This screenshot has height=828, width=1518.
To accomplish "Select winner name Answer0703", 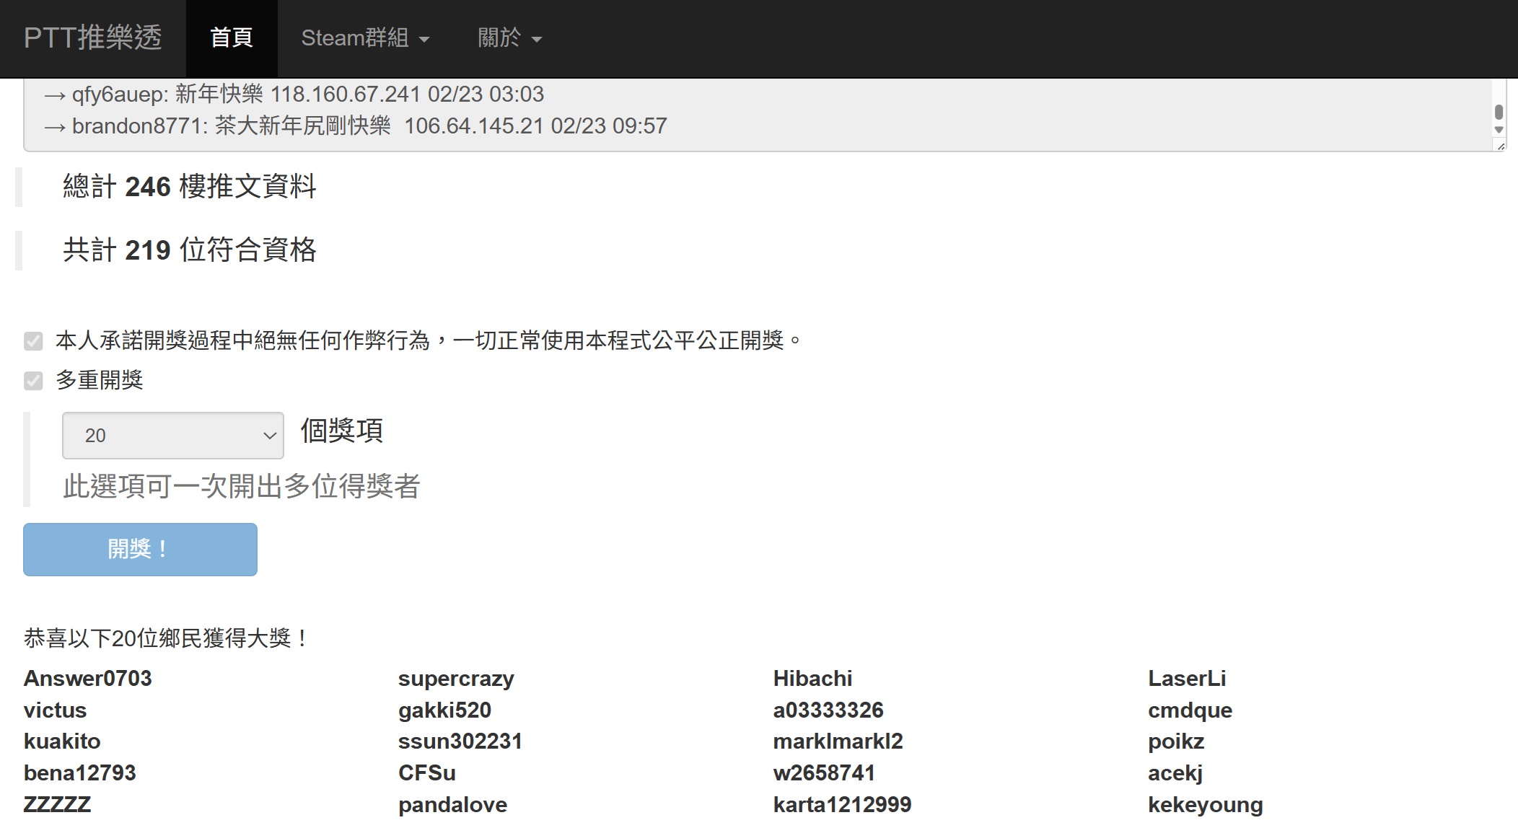I will point(87,679).
